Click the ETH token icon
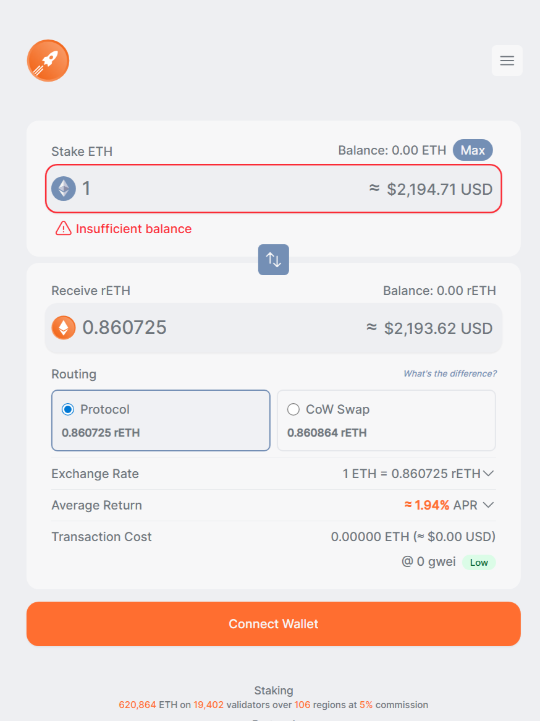The width and height of the screenshot is (540, 721). pos(64,189)
